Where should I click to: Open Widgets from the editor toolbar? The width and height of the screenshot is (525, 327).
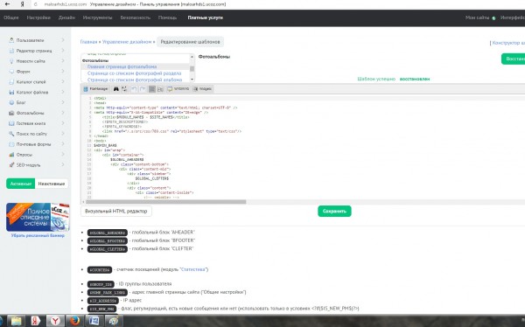click(203, 89)
